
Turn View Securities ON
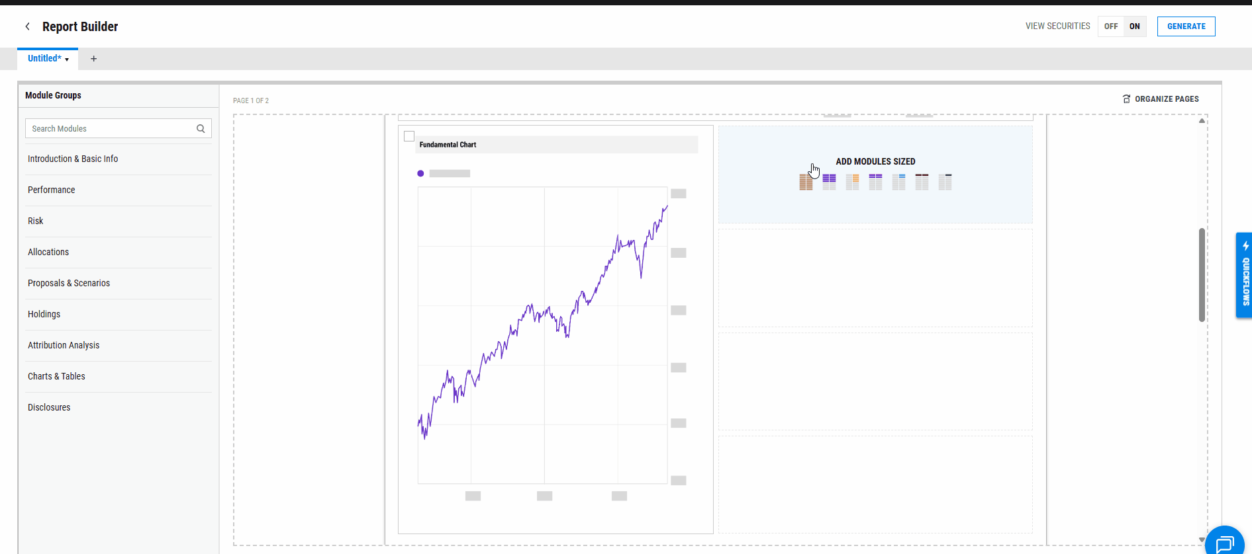pos(1134,26)
